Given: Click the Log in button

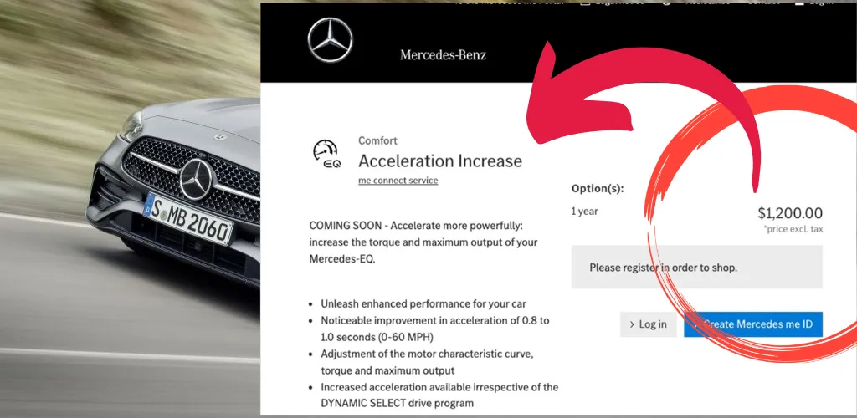Looking at the screenshot, I should pyautogui.click(x=649, y=324).
